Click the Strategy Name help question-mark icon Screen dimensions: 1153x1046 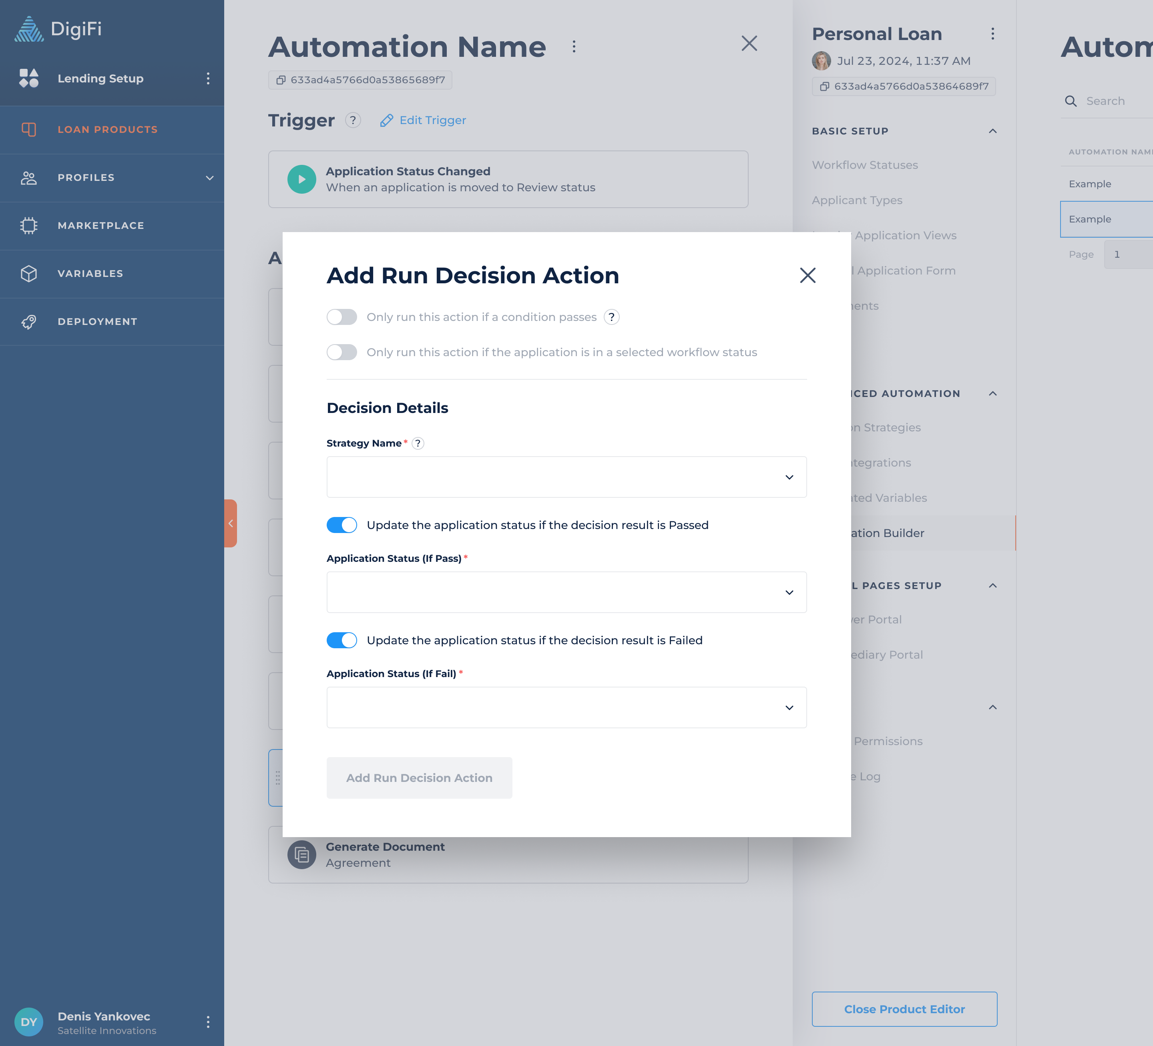tap(418, 443)
